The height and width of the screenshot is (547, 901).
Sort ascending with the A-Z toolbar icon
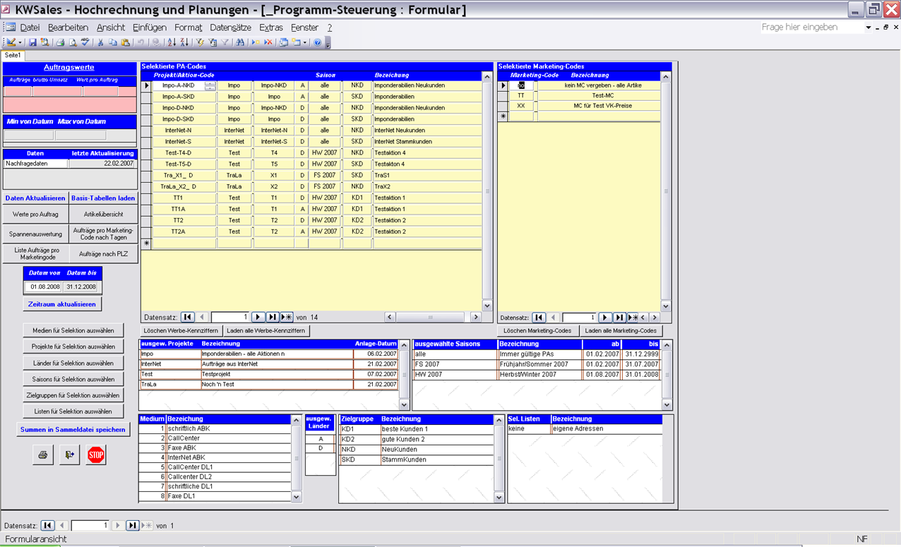pos(171,42)
